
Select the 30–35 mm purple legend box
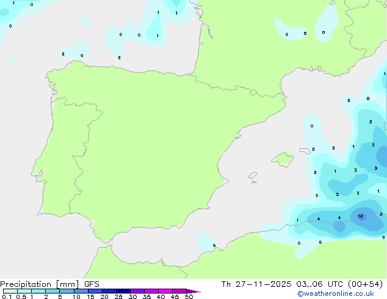click(x=137, y=291)
